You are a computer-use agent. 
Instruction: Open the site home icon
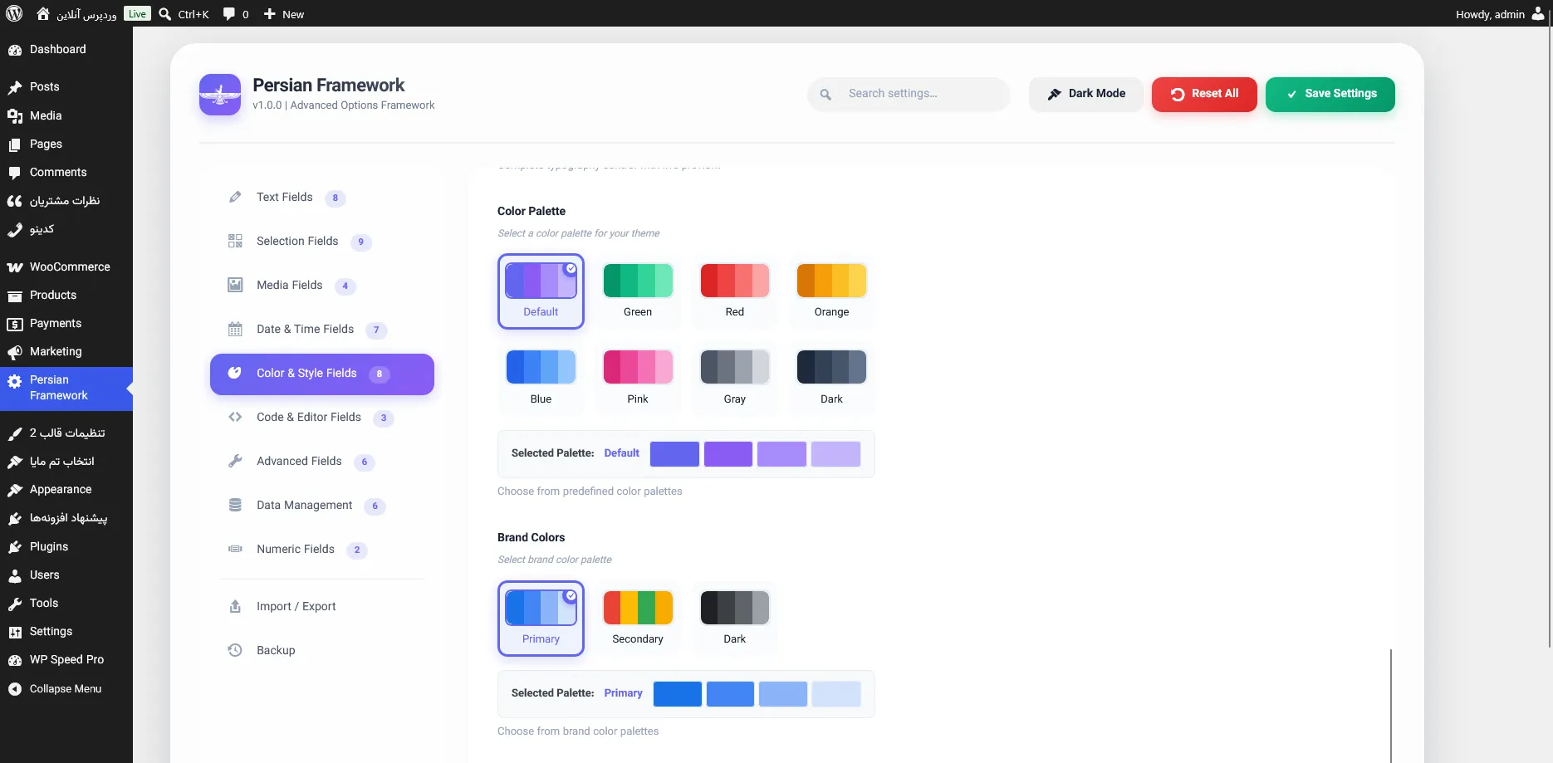pyautogui.click(x=43, y=14)
